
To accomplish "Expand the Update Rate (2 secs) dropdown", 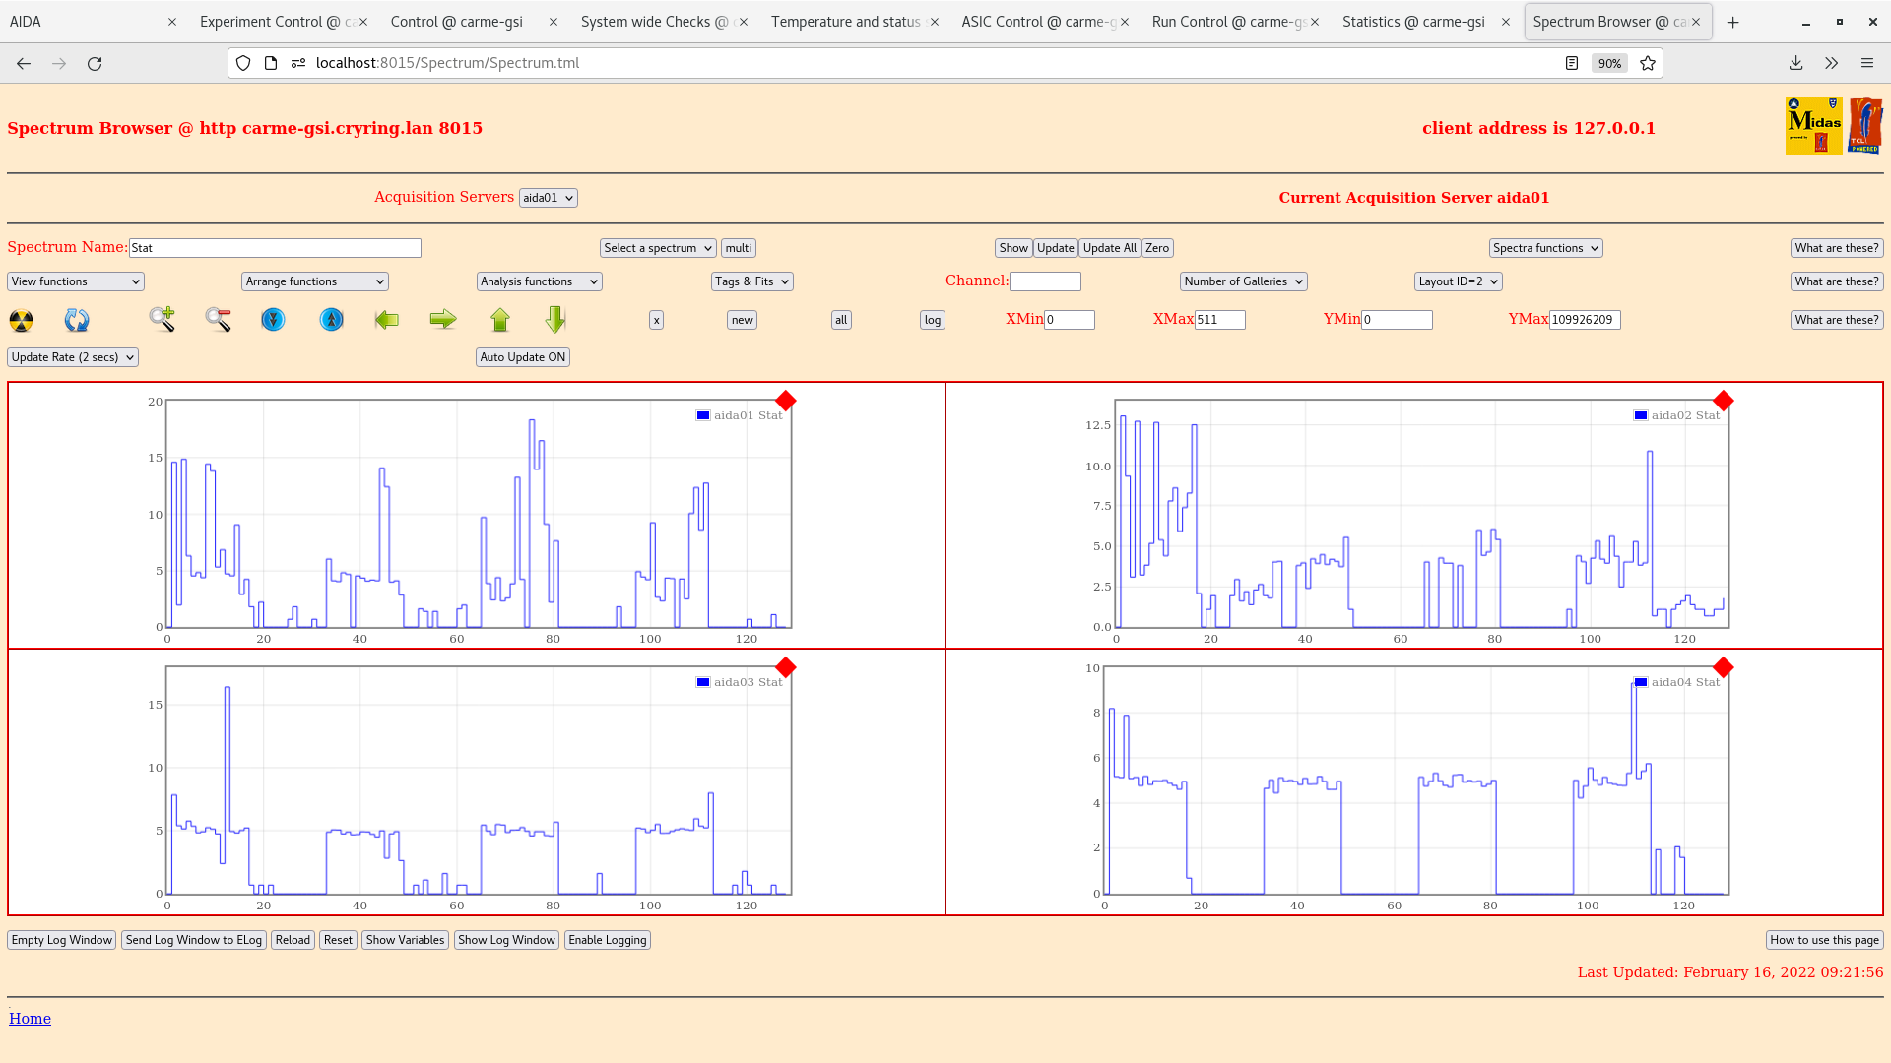I will pyautogui.click(x=73, y=357).
